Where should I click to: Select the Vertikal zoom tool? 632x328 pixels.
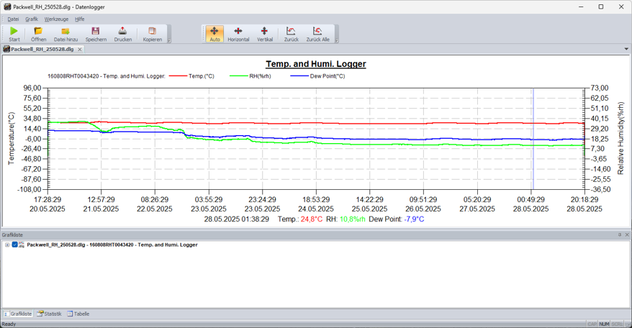coord(264,33)
